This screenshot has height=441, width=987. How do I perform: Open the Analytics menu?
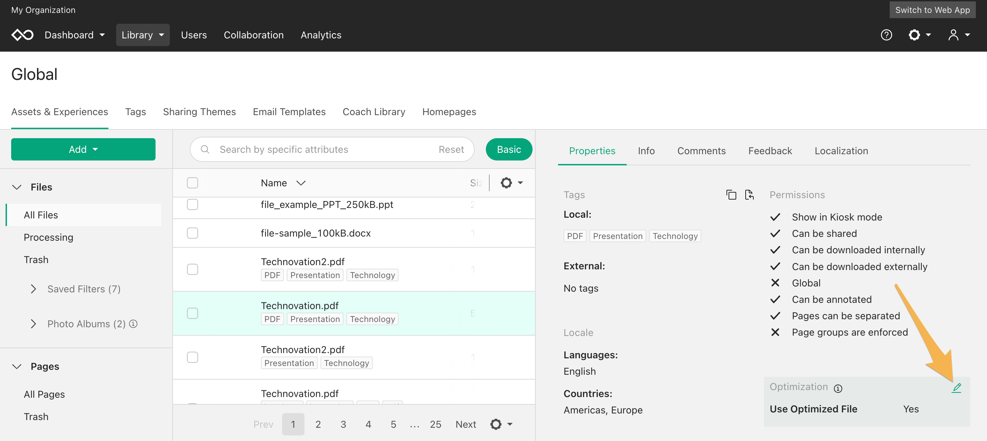[x=321, y=35]
